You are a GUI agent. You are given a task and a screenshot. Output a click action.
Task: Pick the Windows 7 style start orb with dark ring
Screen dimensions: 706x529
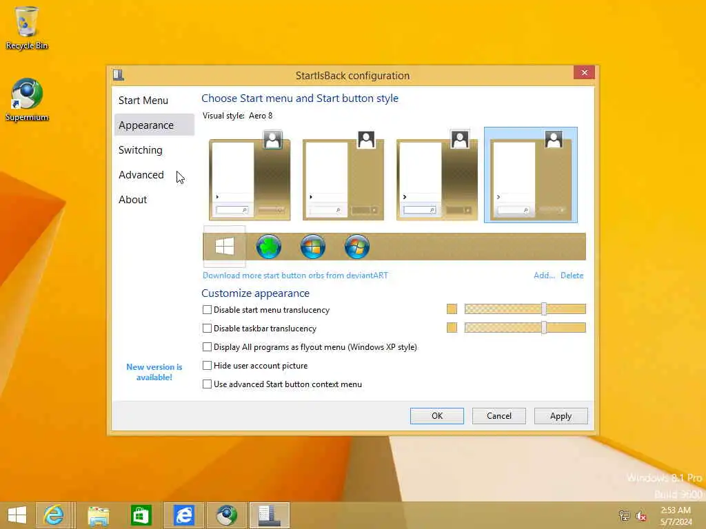(x=313, y=247)
